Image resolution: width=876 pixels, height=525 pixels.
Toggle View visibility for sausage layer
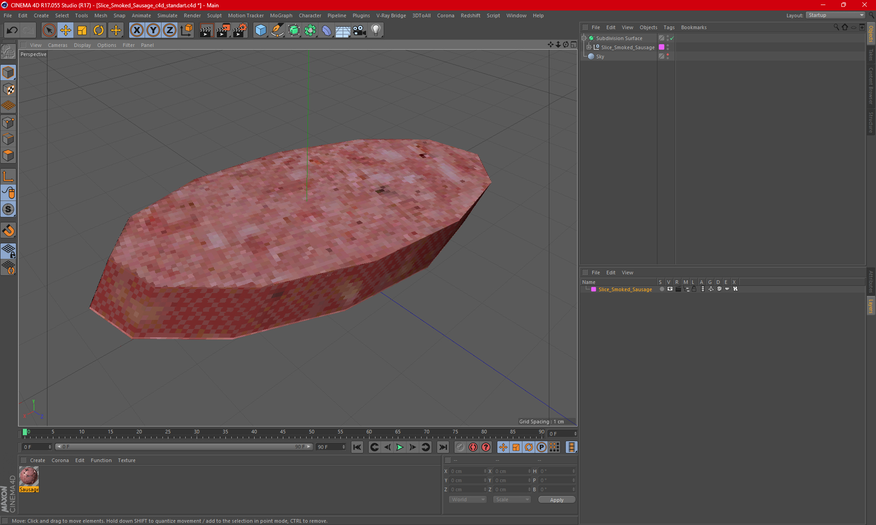coord(670,289)
